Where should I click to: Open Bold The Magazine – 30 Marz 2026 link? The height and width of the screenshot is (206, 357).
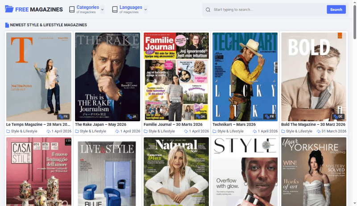[x=313, y=124]
